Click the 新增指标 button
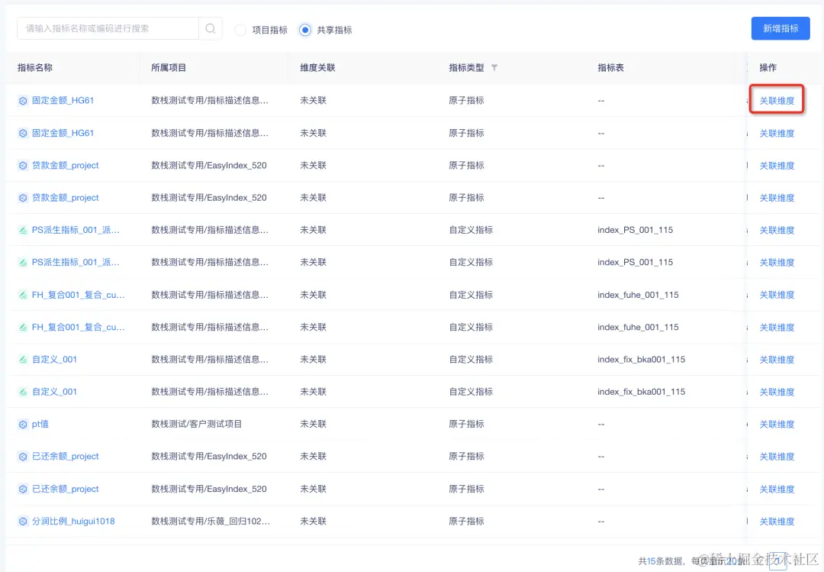 pos(781,28)
